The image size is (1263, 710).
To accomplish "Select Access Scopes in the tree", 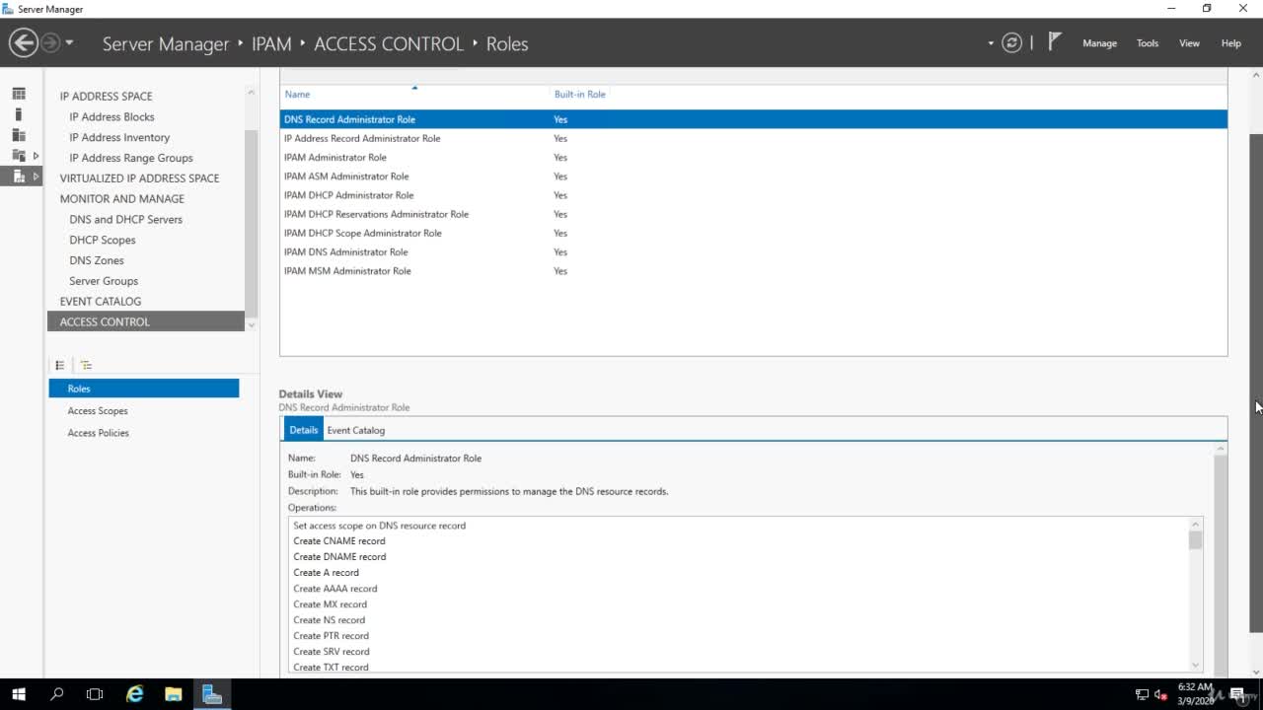I will coord(98,410).
